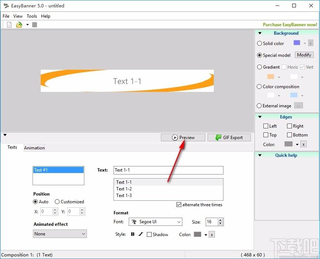This screenshot has height=259, width=320.
Task: Click the New document toolbar icon
Action: point(9,25)
